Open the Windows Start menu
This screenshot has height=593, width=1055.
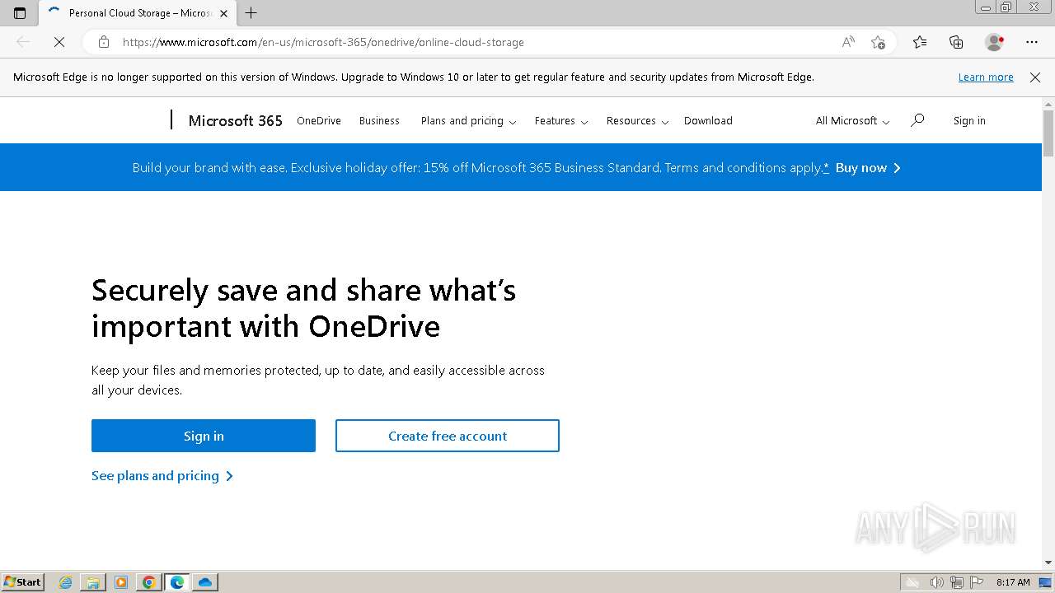point(22,581)
